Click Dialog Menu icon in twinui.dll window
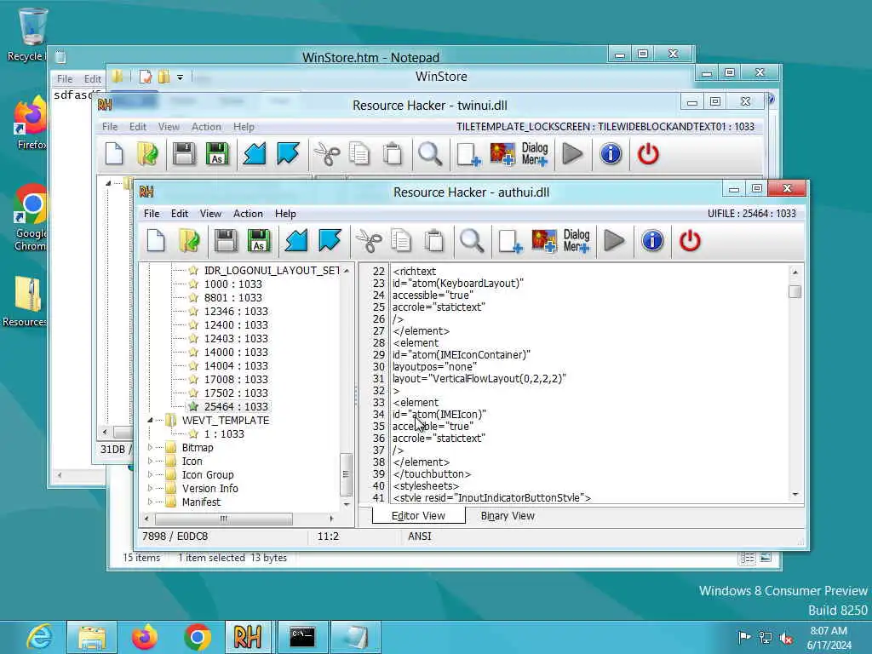 click(x=535, y=154)
